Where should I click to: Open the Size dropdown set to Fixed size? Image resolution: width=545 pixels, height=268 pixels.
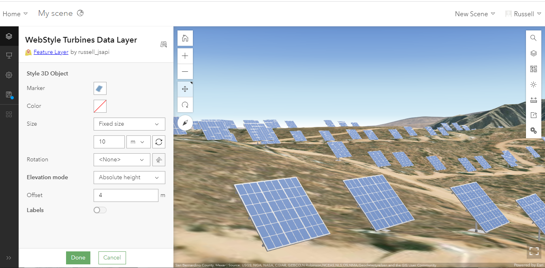coord(129,124)
